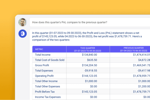Click the Operating Profit row label

point(44,76)
